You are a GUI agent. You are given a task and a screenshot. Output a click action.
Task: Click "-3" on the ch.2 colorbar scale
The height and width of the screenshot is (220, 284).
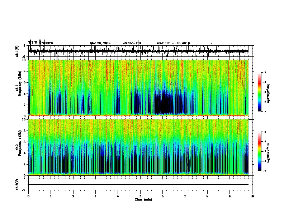pos(265,132)
